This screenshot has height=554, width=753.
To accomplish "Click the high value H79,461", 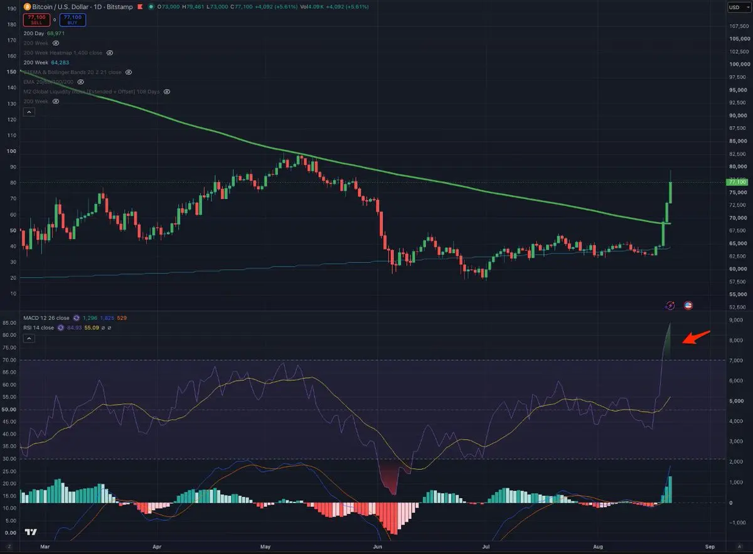I will [x=193, y=6].
